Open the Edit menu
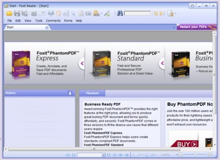The height and width of the screenshot is (160, 220). pyautogui.click(x=18, y=21)
